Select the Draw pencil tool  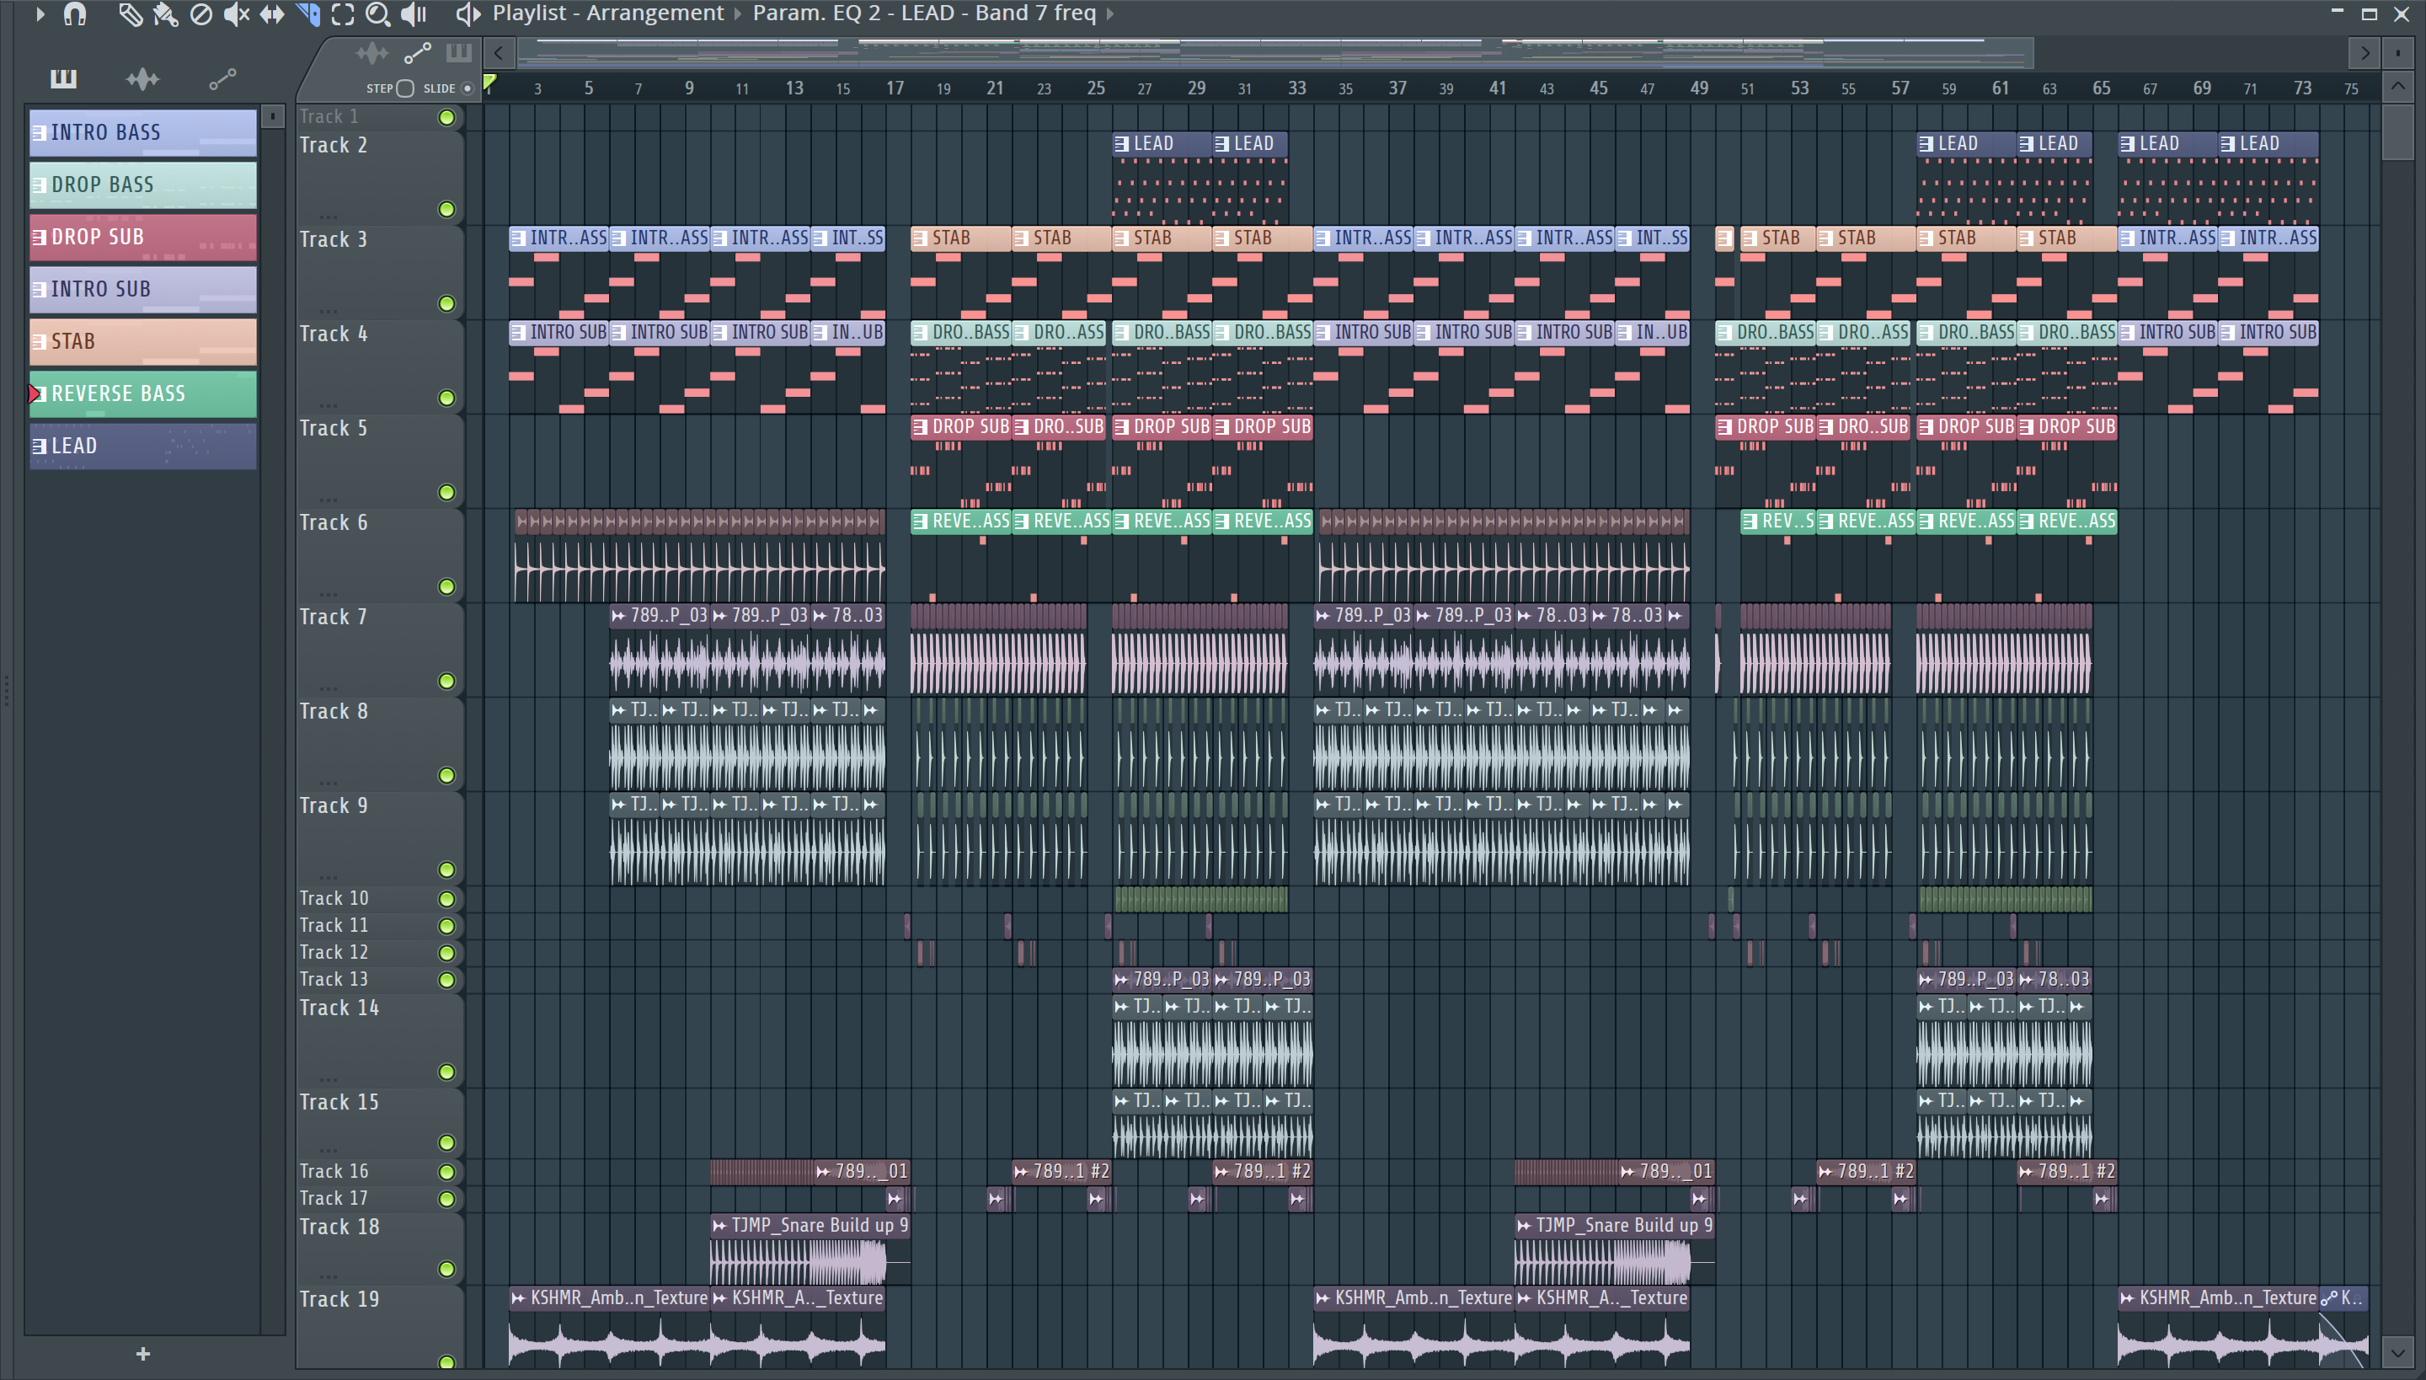coord(130,14)
